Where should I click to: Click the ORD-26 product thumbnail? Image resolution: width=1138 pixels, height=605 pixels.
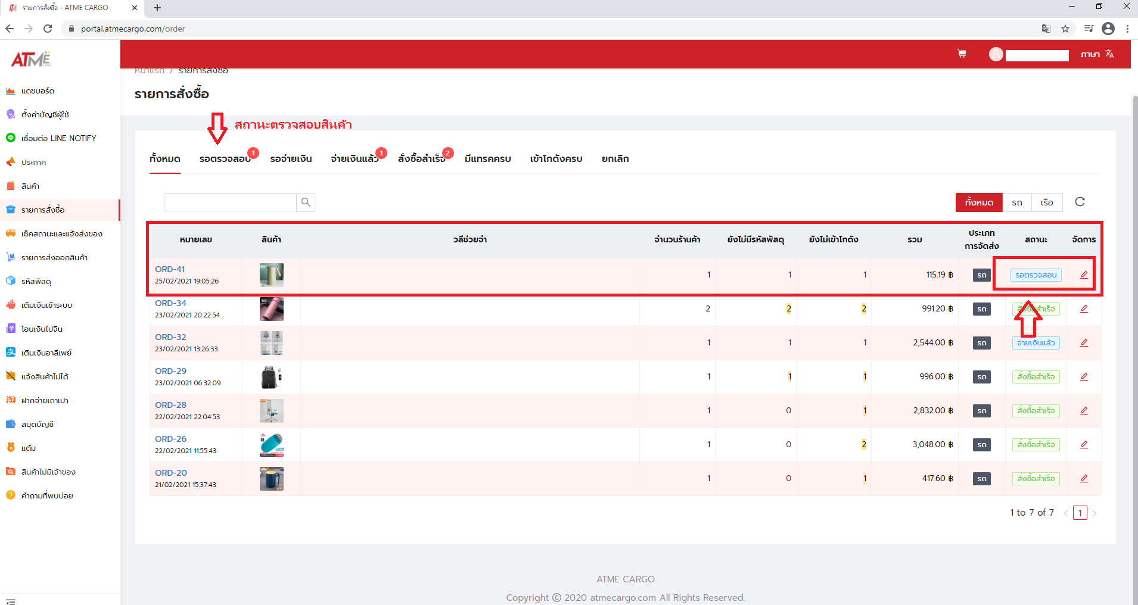coord(271,445)
